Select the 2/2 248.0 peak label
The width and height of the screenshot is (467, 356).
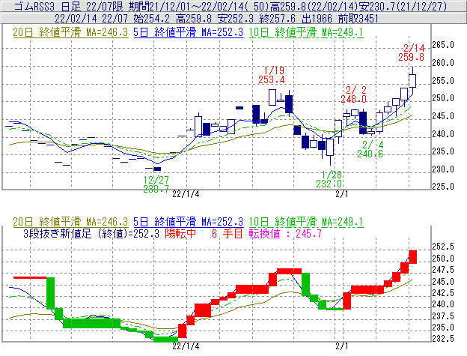tap(354, 94)
